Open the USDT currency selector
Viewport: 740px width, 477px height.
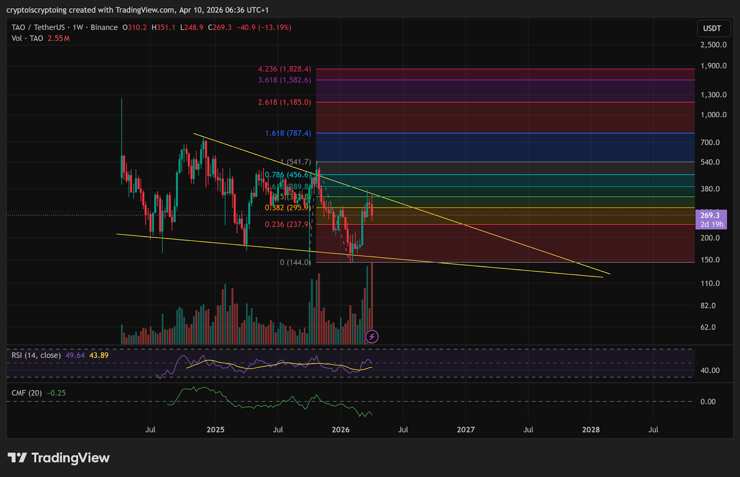(x=712, y=28)
